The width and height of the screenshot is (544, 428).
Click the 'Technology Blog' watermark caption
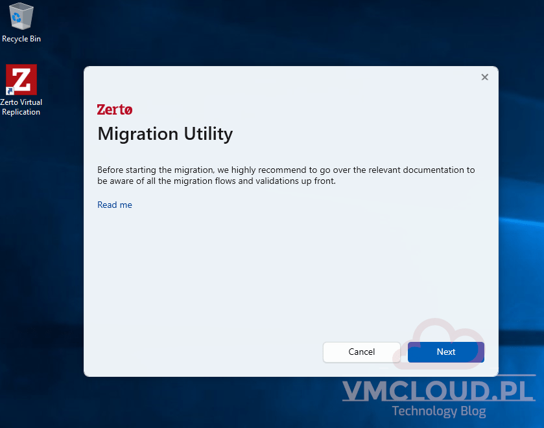coord(438,411)
